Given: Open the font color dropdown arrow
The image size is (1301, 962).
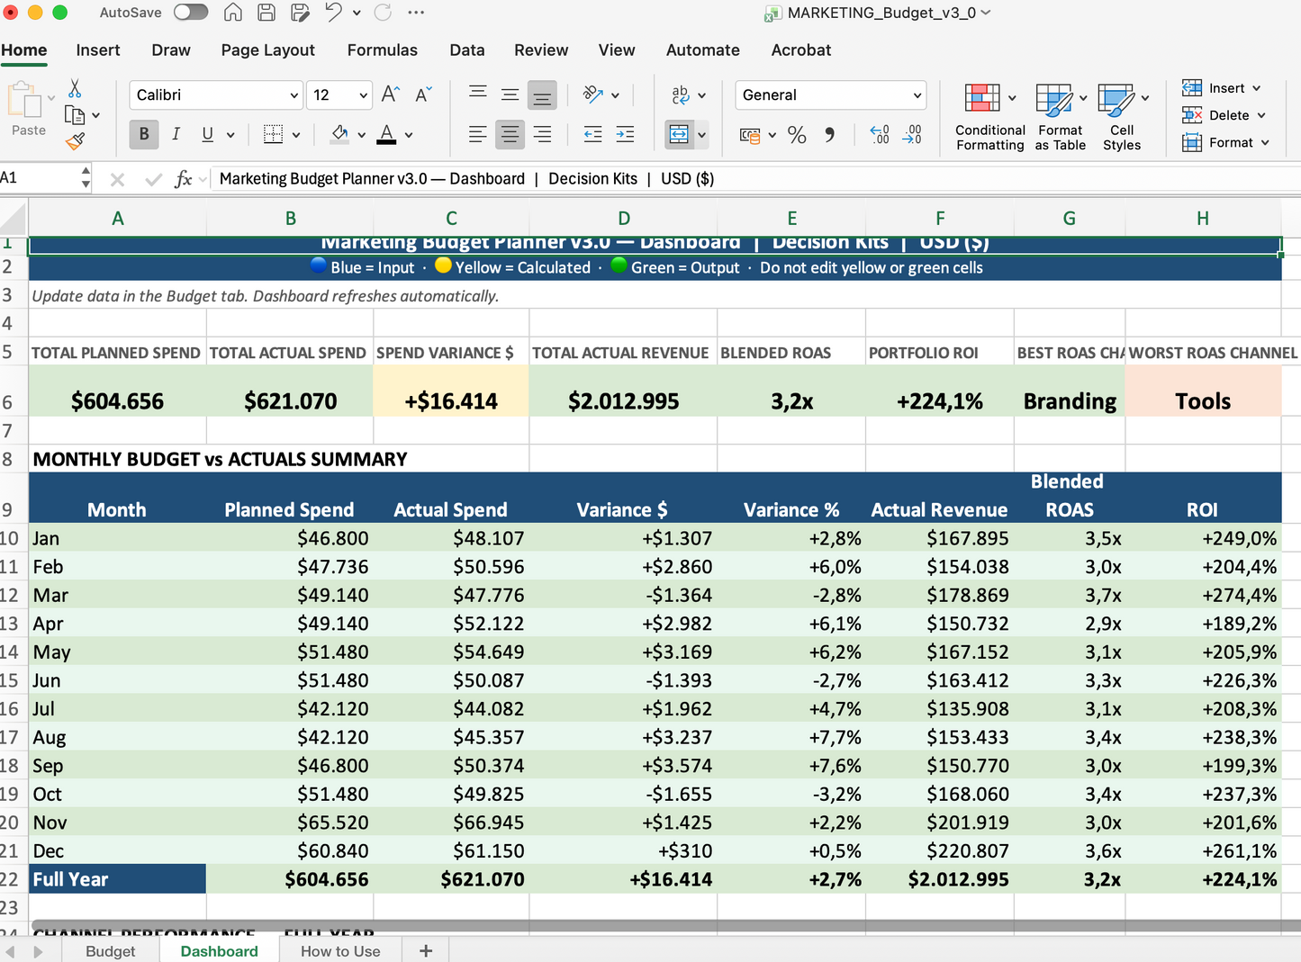Looking at the screenshot, I should pos(409,135).
